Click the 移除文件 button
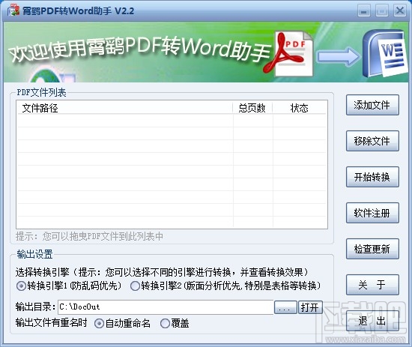Image resolution: width=412 pixels, height=347 pixels. click(372, 141)
